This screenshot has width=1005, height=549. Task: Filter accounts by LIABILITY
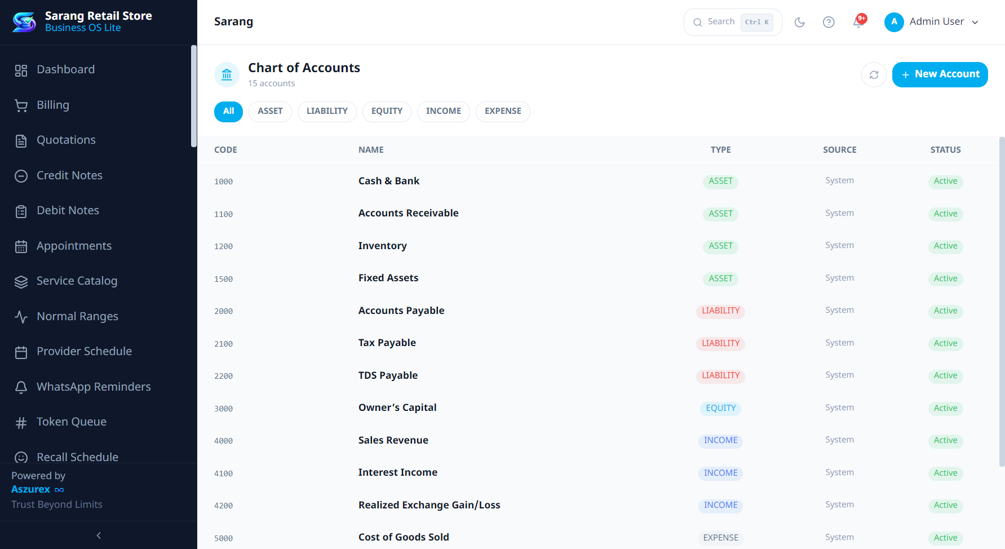[x=327, y=112]
